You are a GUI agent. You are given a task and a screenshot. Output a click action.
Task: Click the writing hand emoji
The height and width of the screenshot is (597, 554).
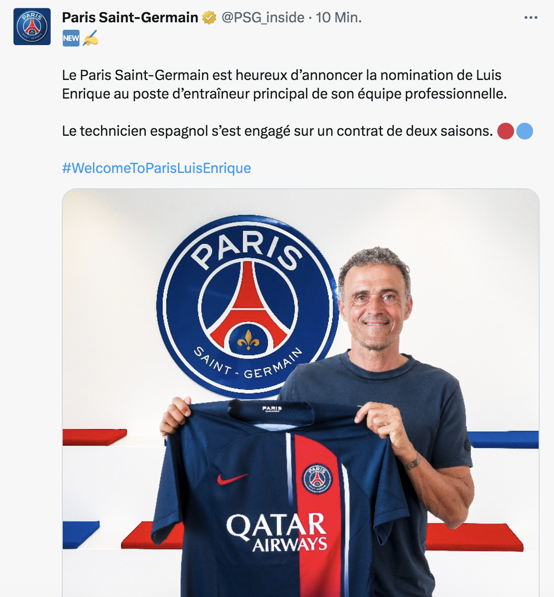91,38
